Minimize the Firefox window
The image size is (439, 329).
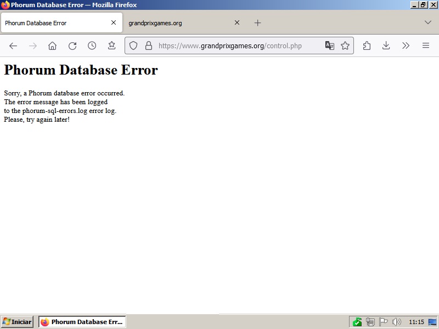(x=415, y=5)
